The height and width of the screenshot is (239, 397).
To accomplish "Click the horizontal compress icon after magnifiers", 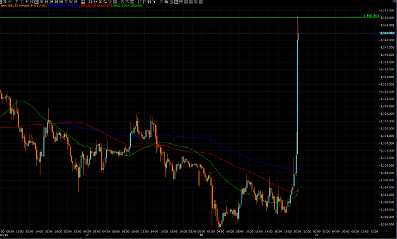I will coord(132,2).
